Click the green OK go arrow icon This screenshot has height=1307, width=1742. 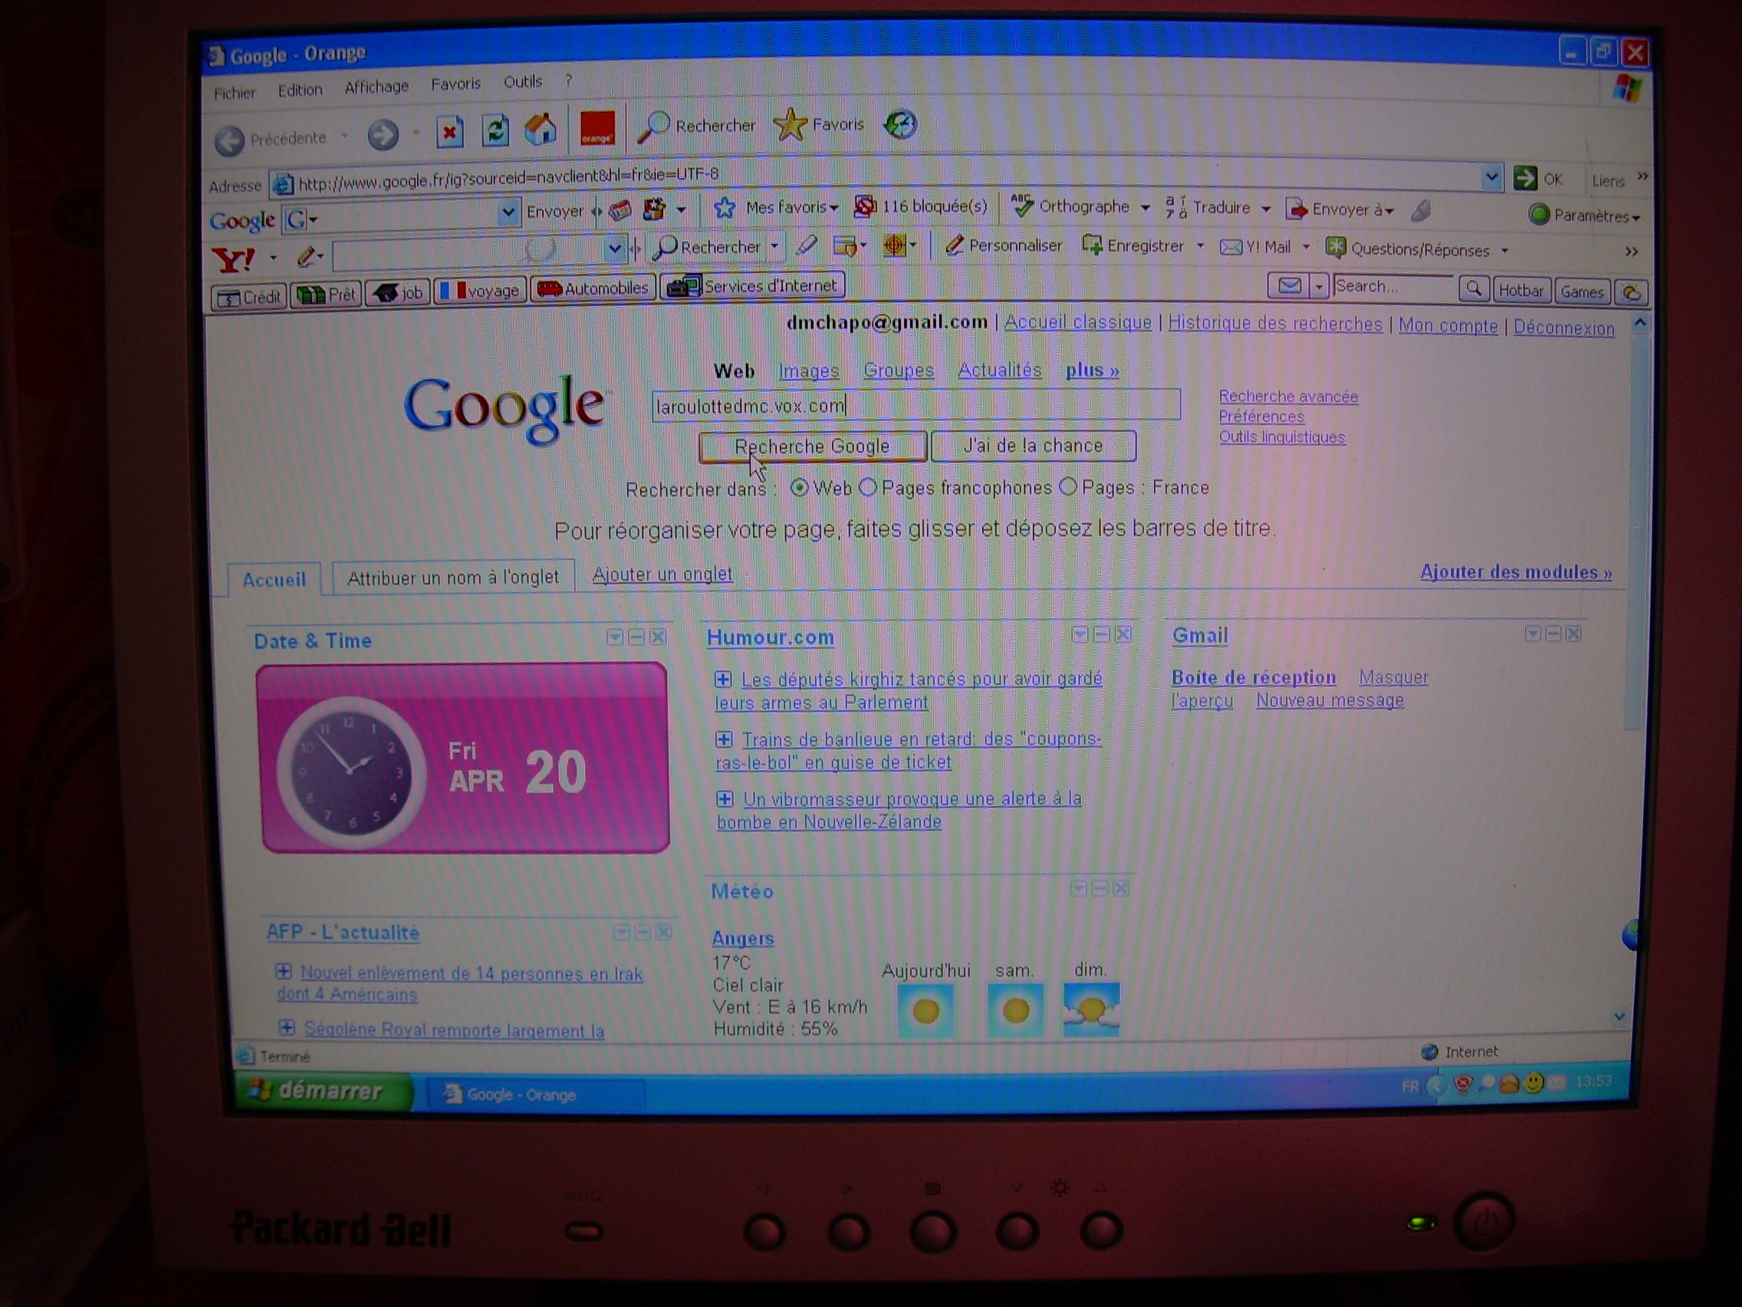coord(1525,178)
